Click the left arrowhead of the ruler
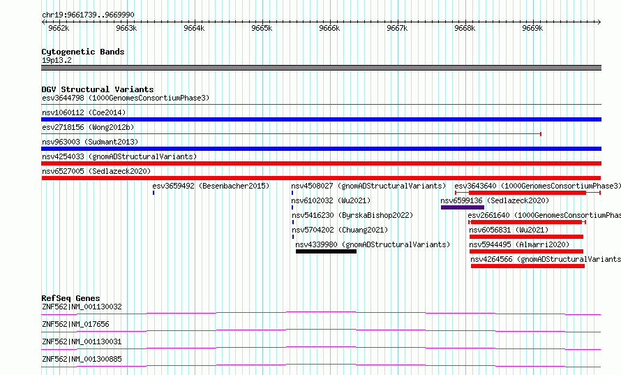621x375 pixels. click(43, 22)
